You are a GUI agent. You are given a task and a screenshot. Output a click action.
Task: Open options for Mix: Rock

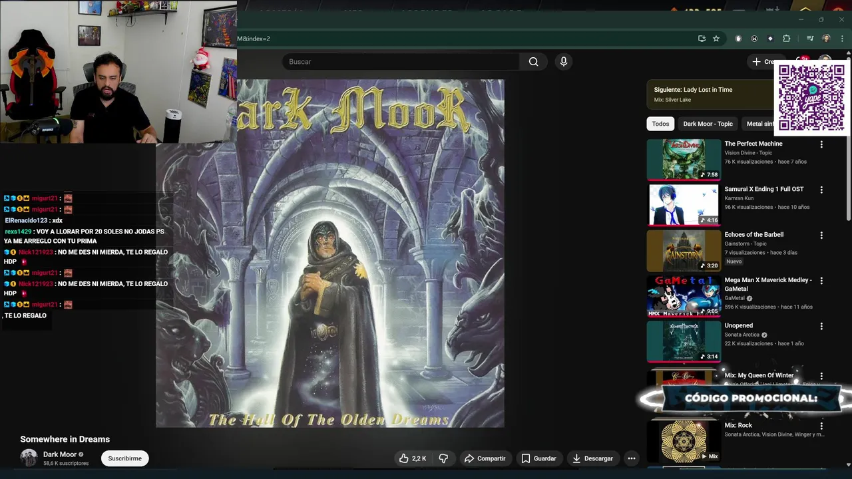coord(821,426)
